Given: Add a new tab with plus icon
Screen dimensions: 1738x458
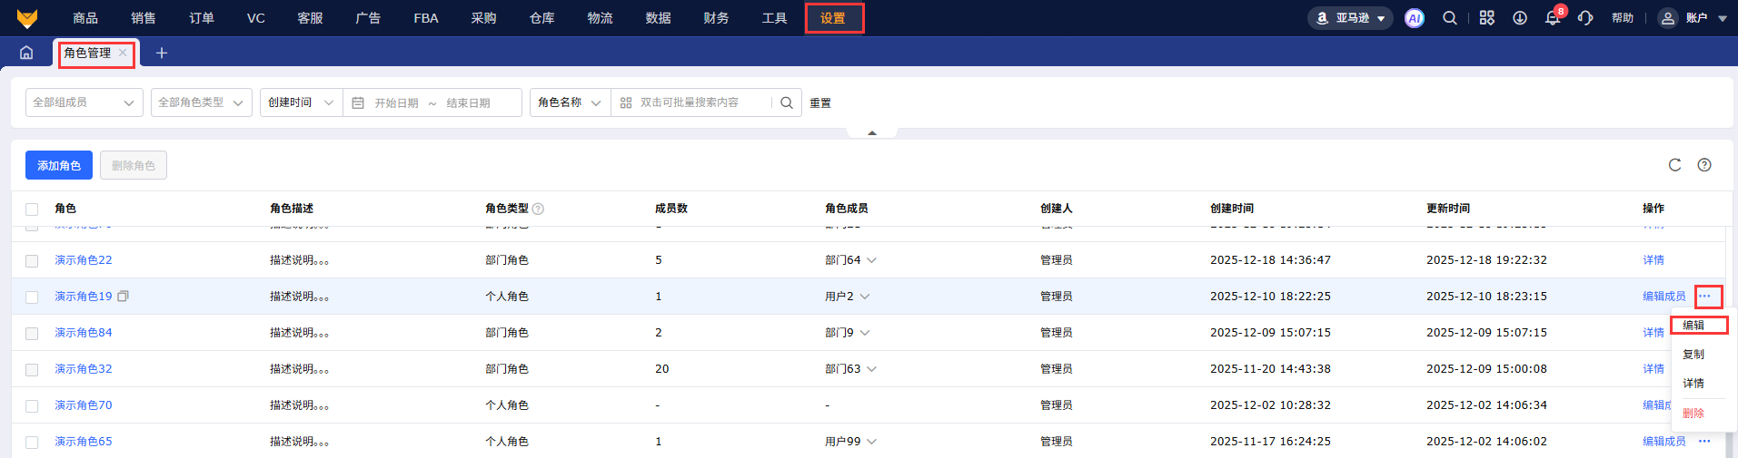Looking at the screenshot, I should pyautogui.click(x=162, y=53).
